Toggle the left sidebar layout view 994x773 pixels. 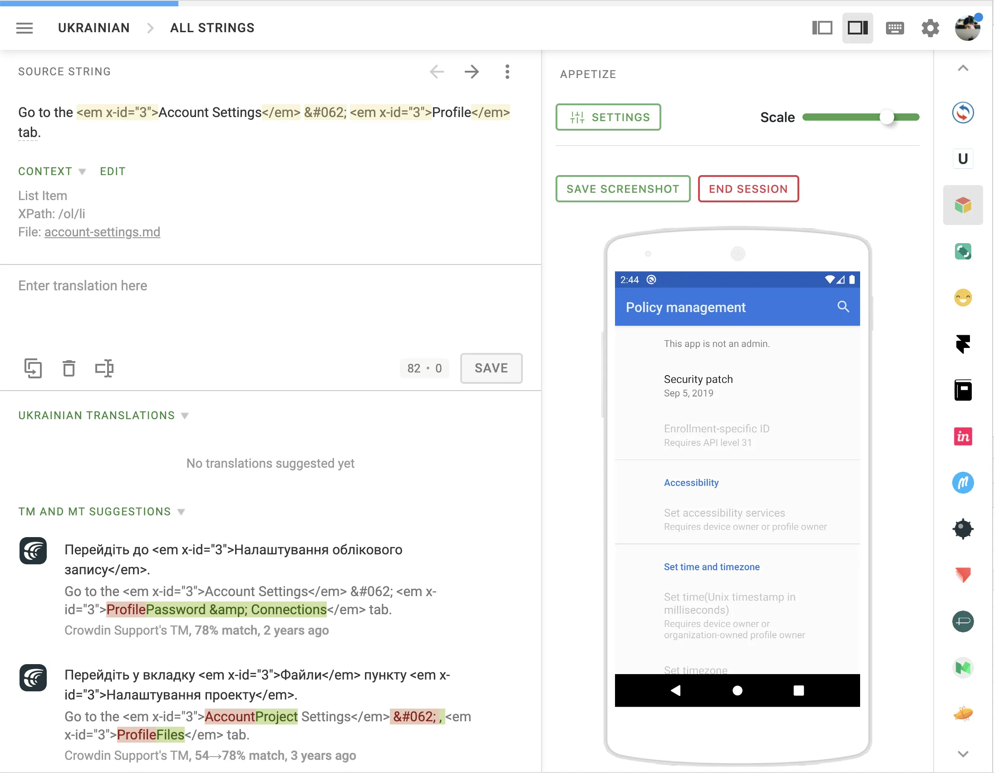[822, 28]
